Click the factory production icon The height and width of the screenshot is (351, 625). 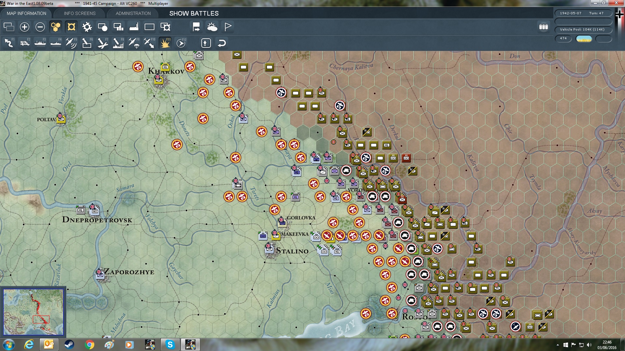click(x=134, y=27)
